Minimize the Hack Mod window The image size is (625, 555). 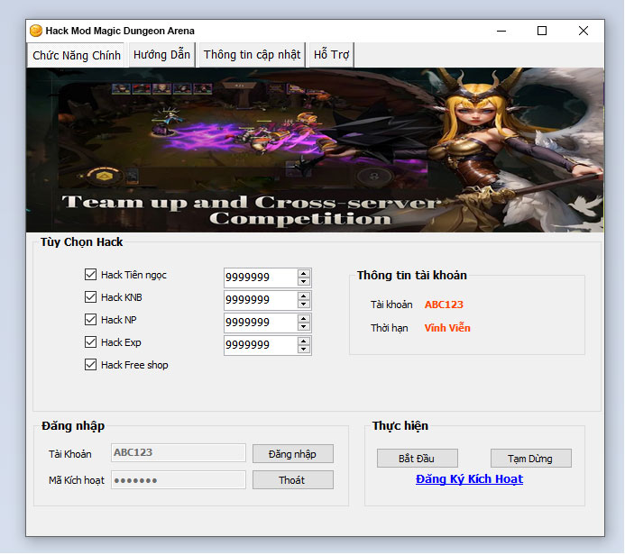(x=501, y=31)
